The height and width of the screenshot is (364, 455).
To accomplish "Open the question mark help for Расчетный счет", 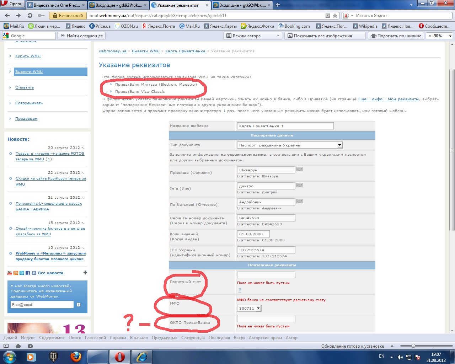I will [x=240, y=290].
